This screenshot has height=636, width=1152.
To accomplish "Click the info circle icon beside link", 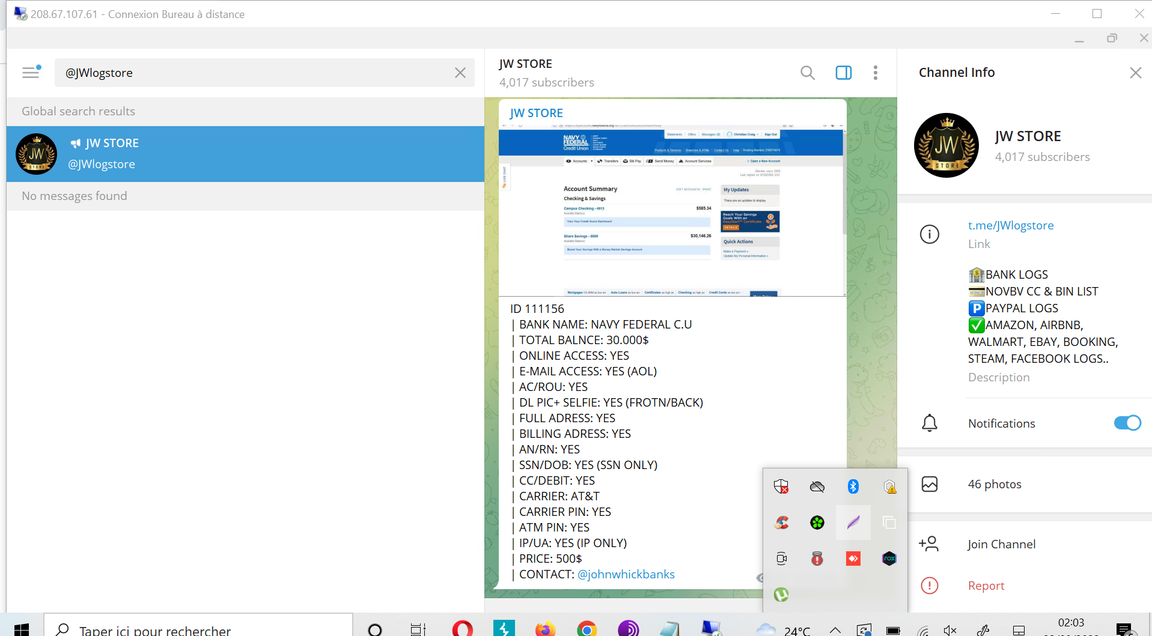I will 930,234.
